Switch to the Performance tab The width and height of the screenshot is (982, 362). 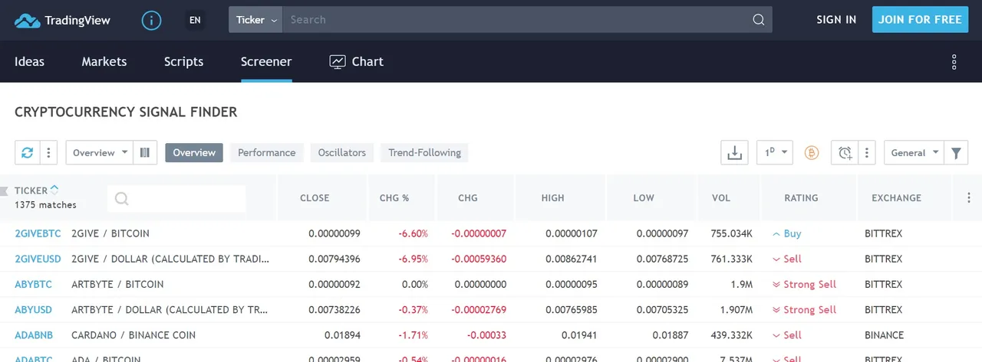click(x=267, y=153)
